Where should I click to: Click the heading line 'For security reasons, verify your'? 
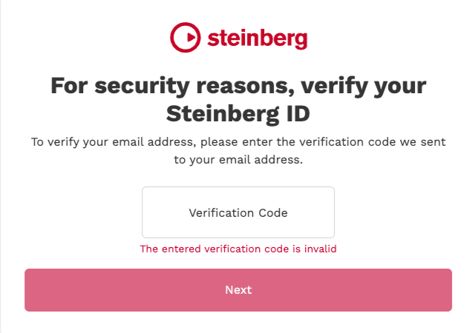click(238, 85)
